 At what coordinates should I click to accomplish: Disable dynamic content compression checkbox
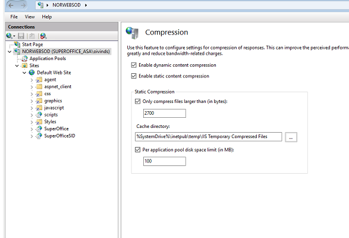pyautogui.click(x=134, y=65)
